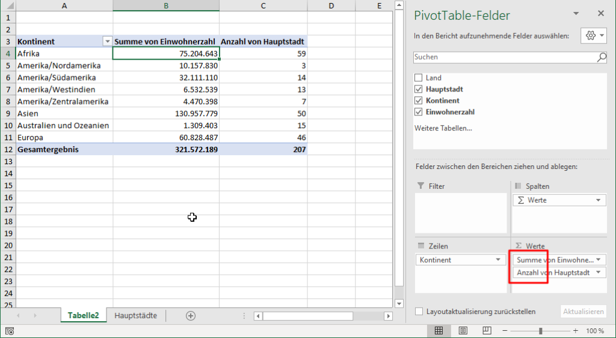Viewport: 616px width, 338px height.
Task: Select column C header
Action: pyautogui.click(x=263, y=5)
